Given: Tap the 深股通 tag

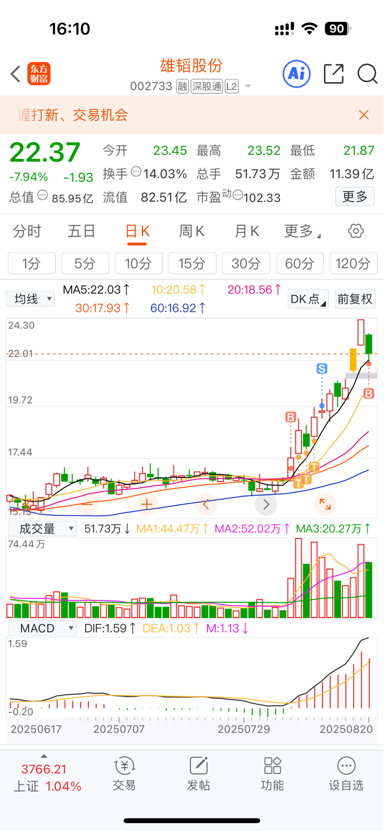Looking at the screenshot, I should point(207,87).
